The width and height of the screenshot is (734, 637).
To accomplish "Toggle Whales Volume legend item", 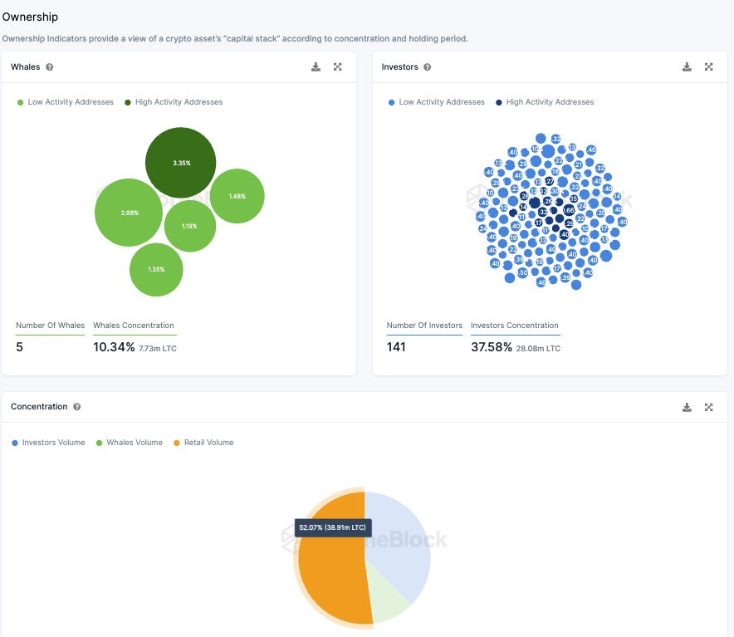I will (130, 443).
